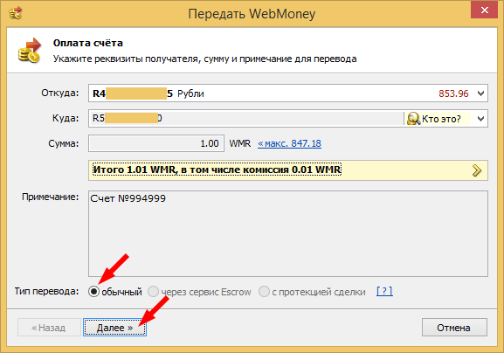Screen dimensions: 504x353
Task: Click the balance value '853.96'
Action: pyautogui.click(x=453, y=93)
